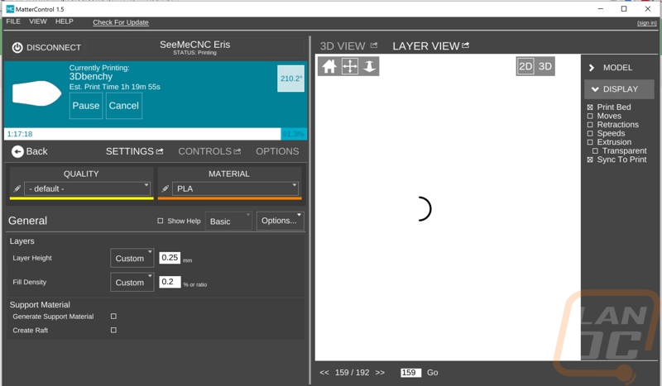Click the Back arrow icon
This screenshot has width=662, height=386.
pyautogui.click(x=17, y=151)
